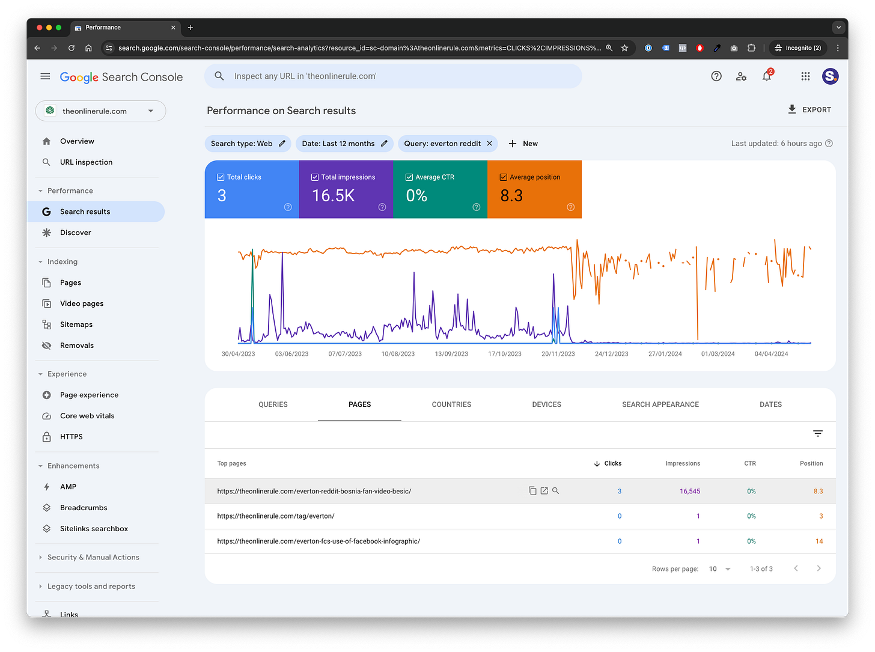Open browser extensions puzzle icon

point(751,48)
